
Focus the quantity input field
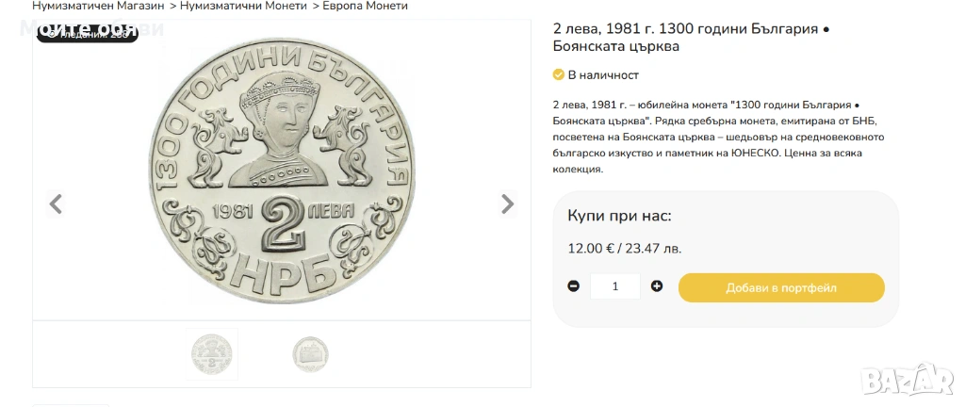(x=615, y=286)
